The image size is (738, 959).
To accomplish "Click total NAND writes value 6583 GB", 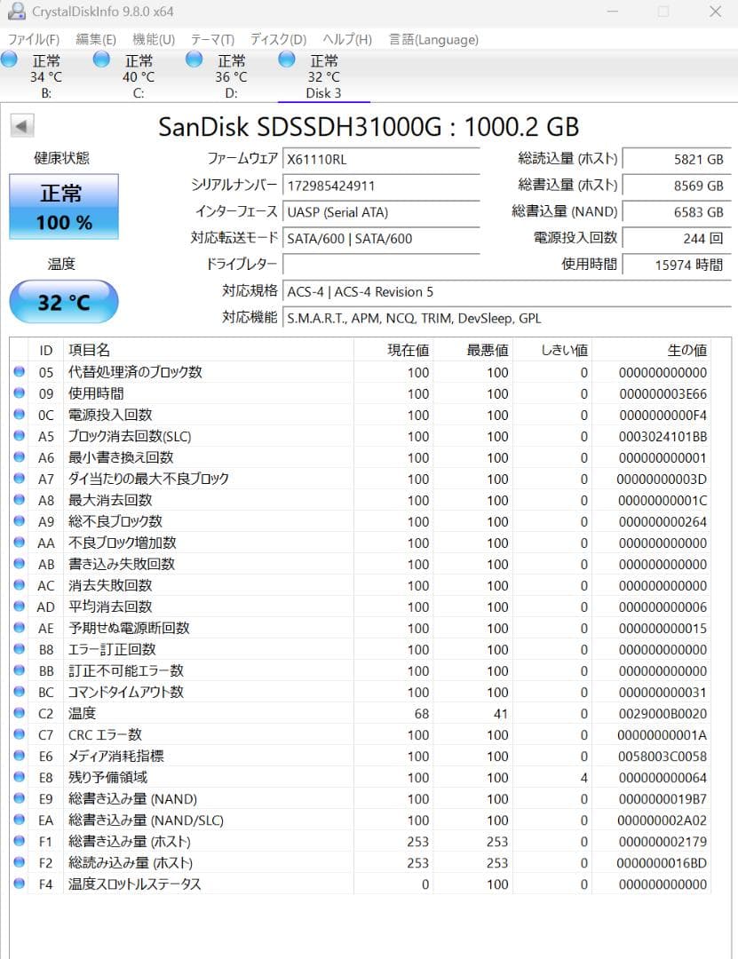I will [677, 212].
